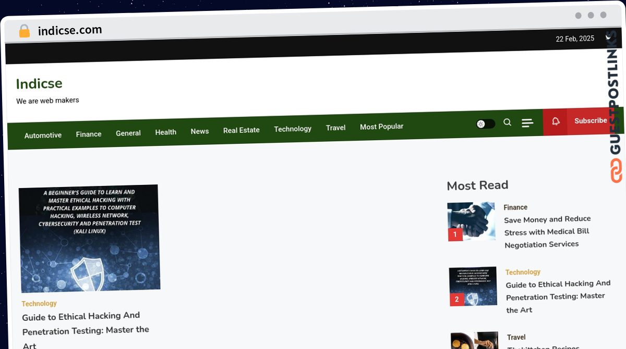Go to the Finance category
The image size is (626, 349).
tap(89, 134)
